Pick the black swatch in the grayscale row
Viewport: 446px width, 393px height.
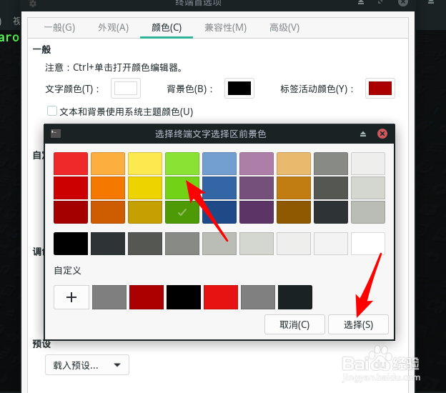tap(71, 244)
